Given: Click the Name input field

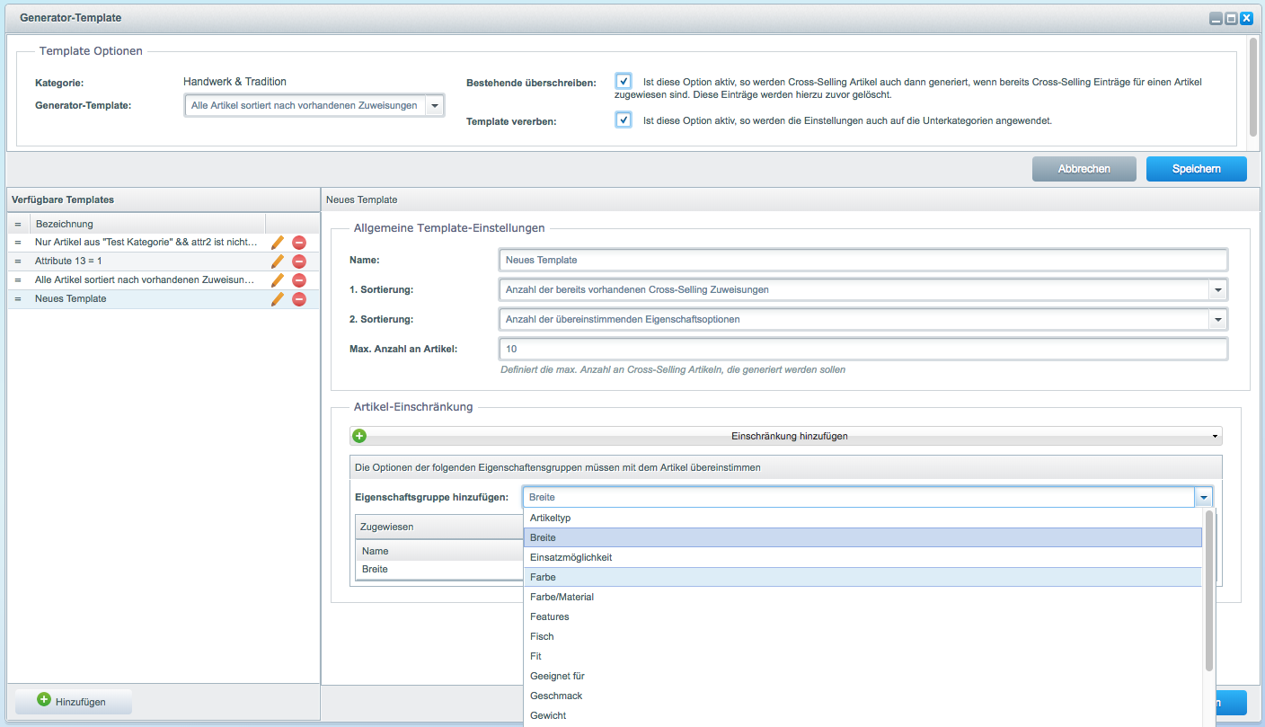Looking at the screenshot, I should 862,260.
